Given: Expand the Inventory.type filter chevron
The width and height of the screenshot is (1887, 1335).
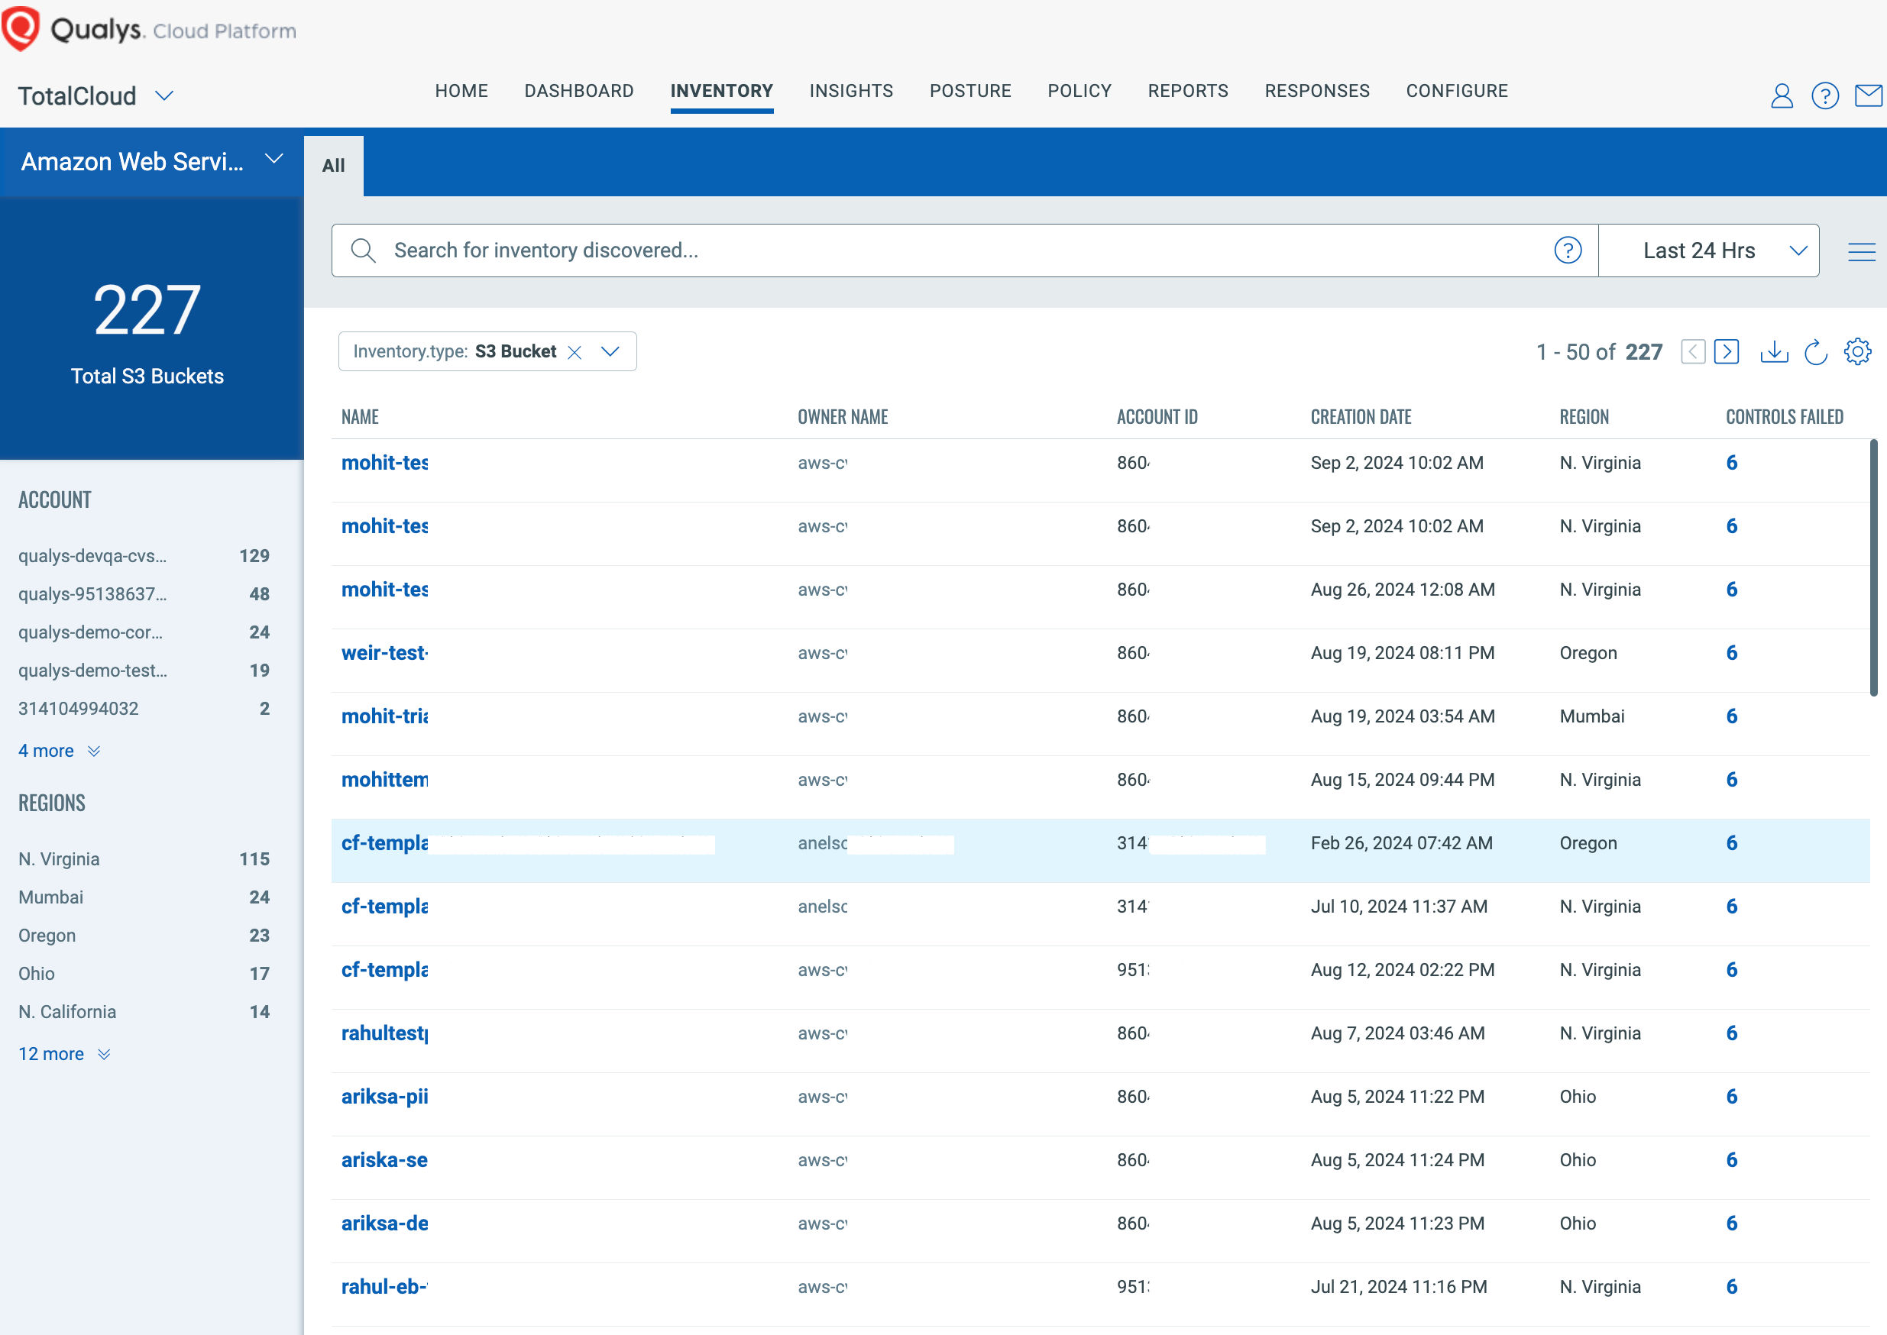Looking at the screenshot, I should (610, 352).
